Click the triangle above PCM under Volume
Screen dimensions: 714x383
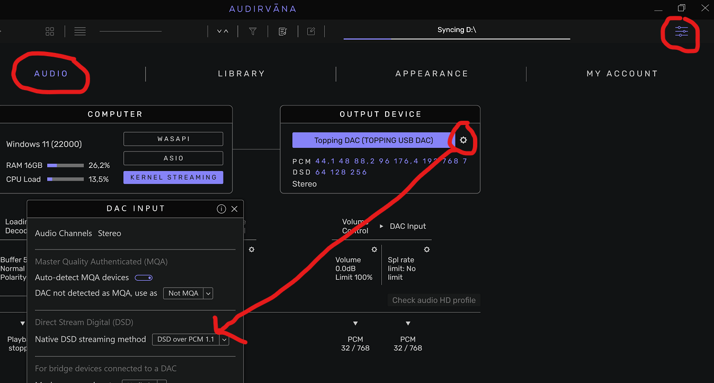[x=355, y=324]
